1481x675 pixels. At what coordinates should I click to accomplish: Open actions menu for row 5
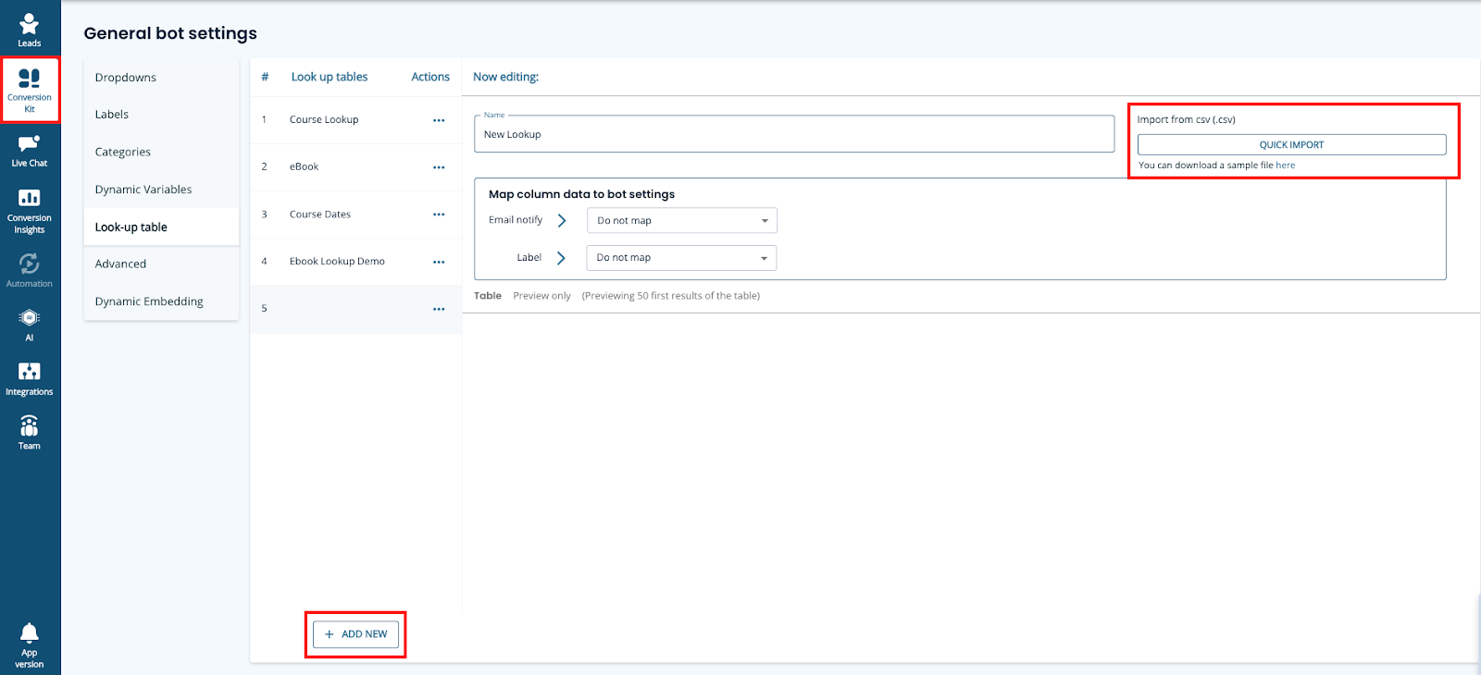click(439, 309)
